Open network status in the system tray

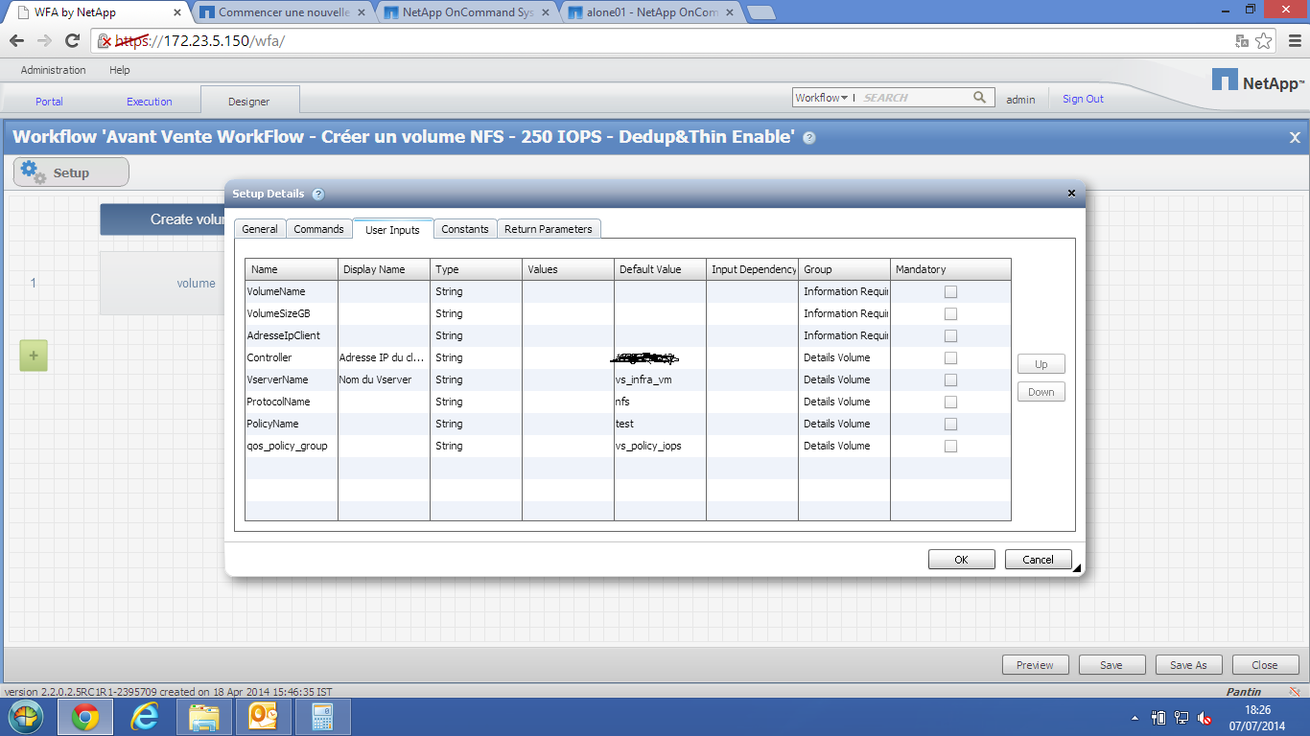tap(1181, 717)
